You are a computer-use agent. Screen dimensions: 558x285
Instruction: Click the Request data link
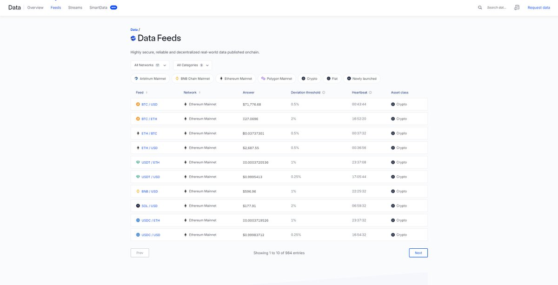coord(538,7)
